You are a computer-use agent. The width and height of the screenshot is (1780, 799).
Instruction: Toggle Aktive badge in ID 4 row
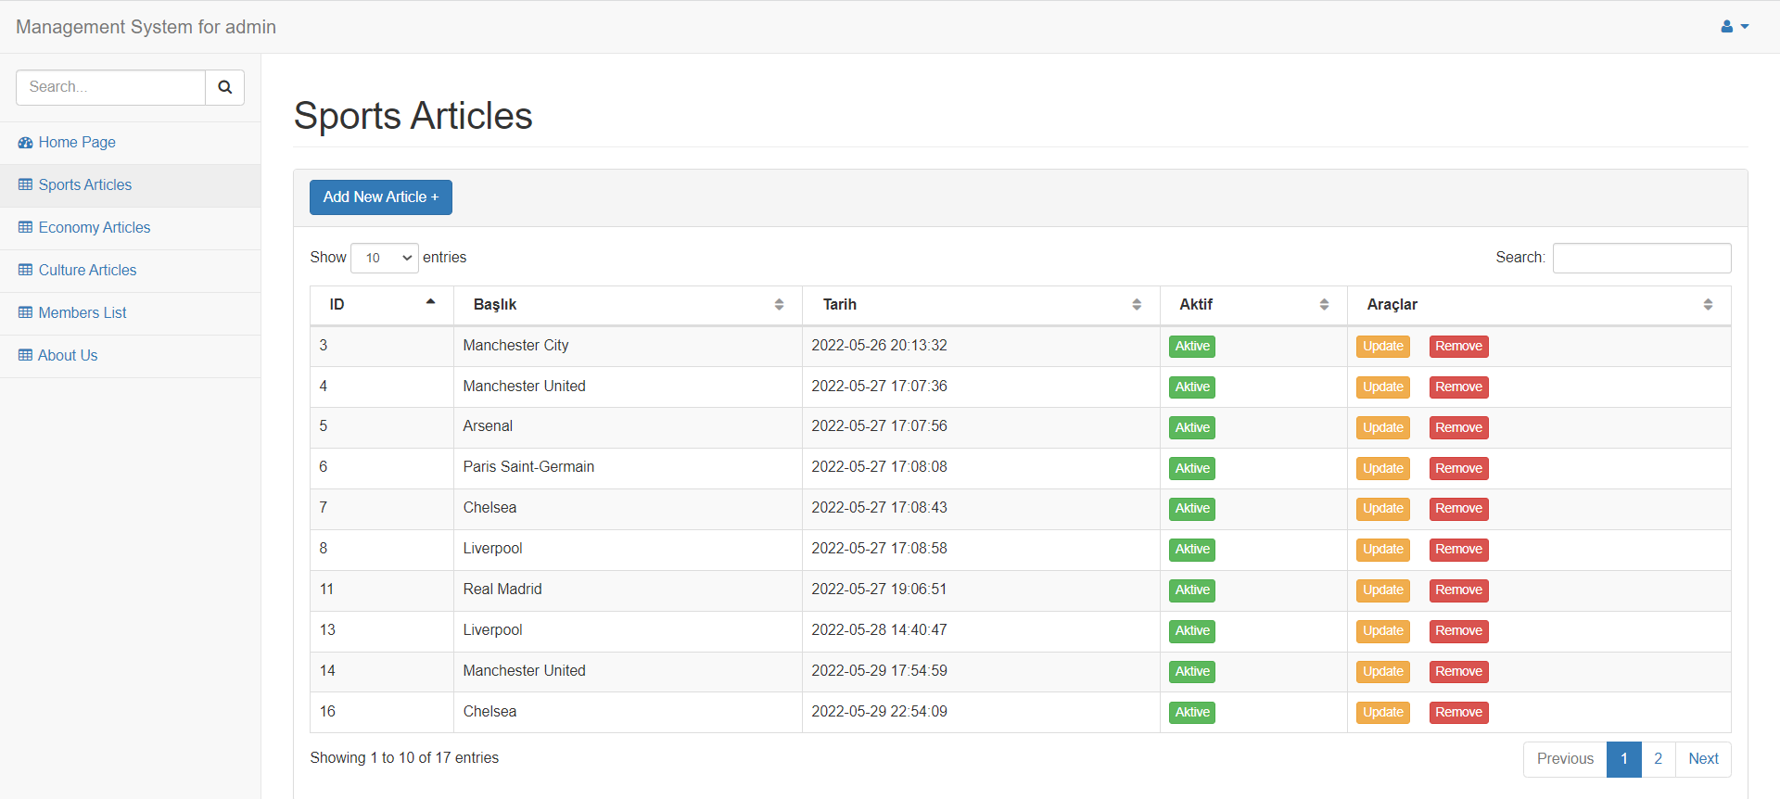pos(1192,387)
